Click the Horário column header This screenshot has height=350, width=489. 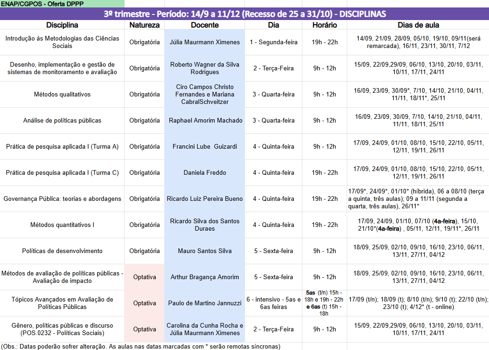pyautogui.click(x=325, y=25)
